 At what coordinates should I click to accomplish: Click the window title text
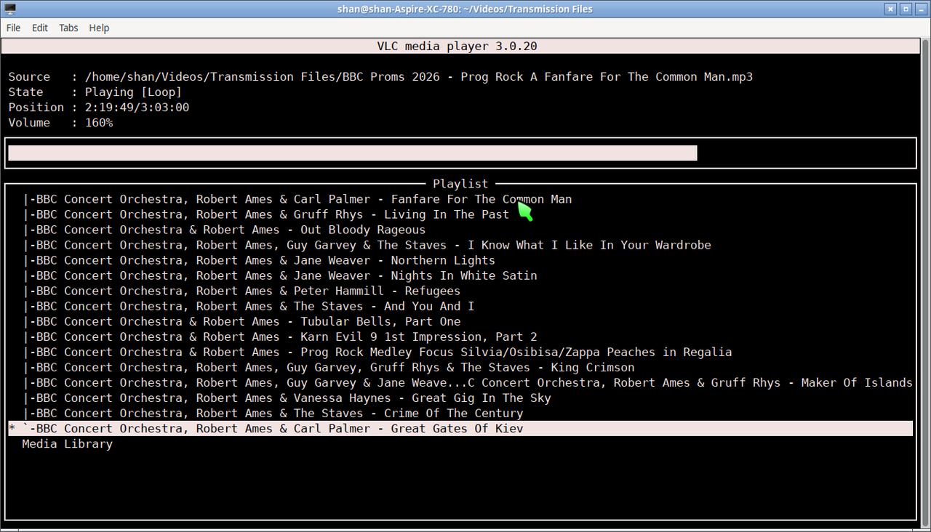tap(465, 9)
